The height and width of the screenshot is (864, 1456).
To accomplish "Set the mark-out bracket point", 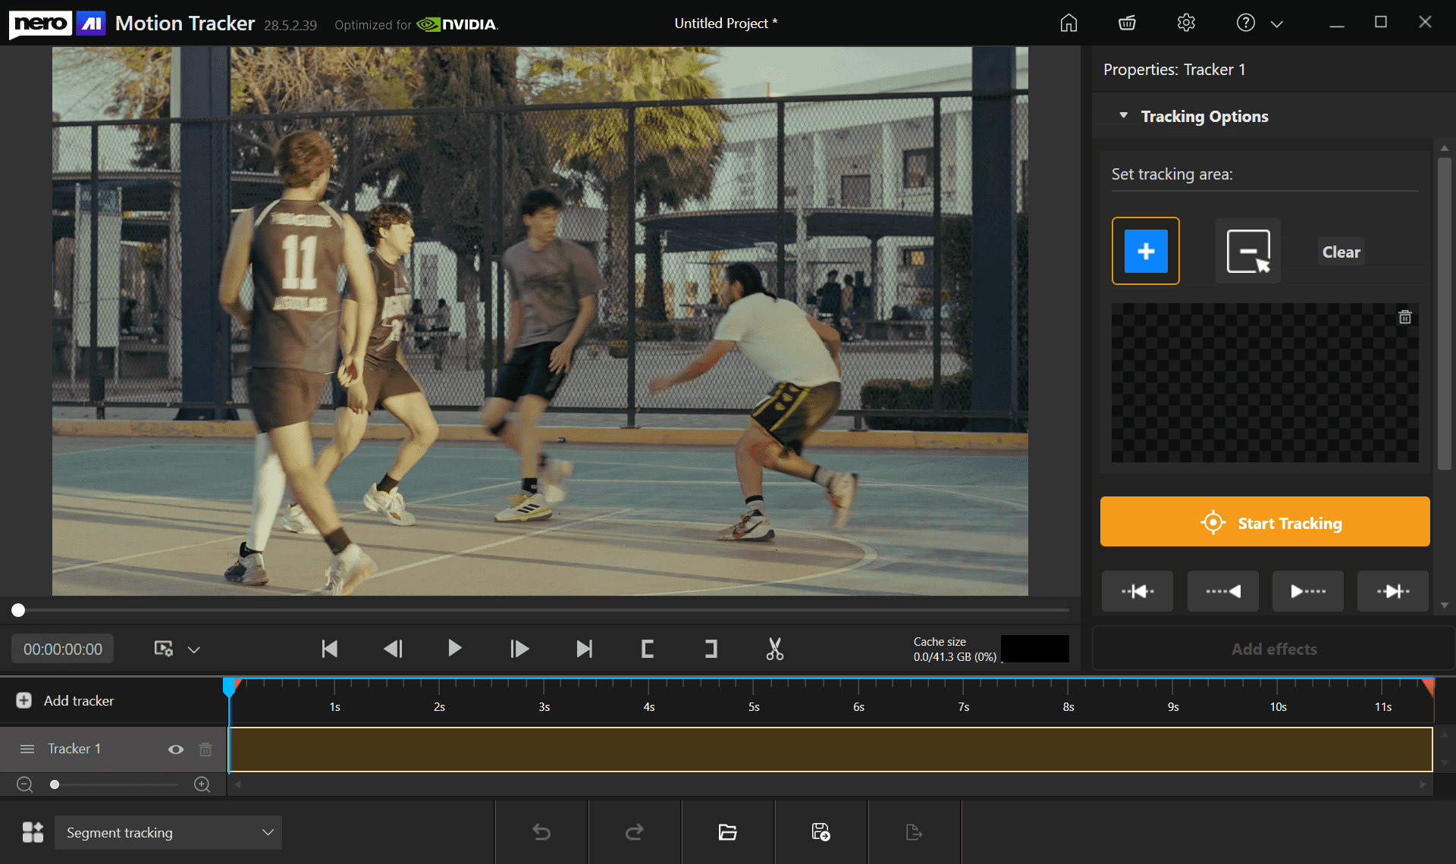I will coord(711,649).
